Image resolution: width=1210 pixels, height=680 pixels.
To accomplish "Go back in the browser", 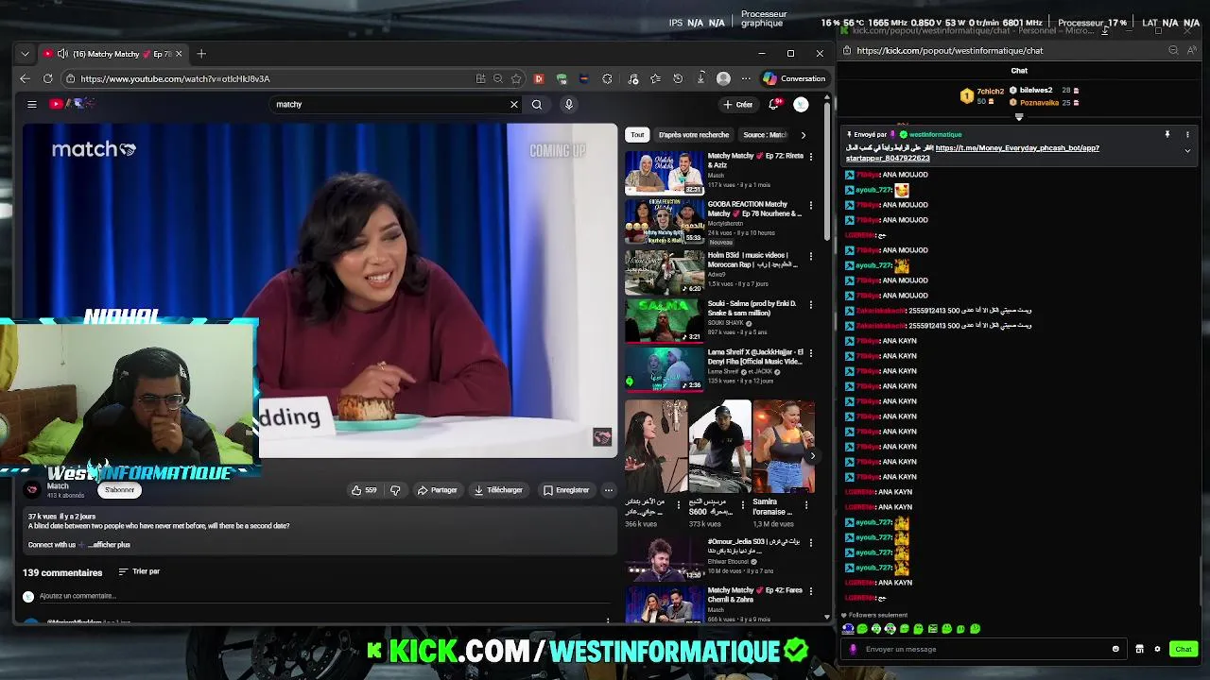I will coord(26,78).
